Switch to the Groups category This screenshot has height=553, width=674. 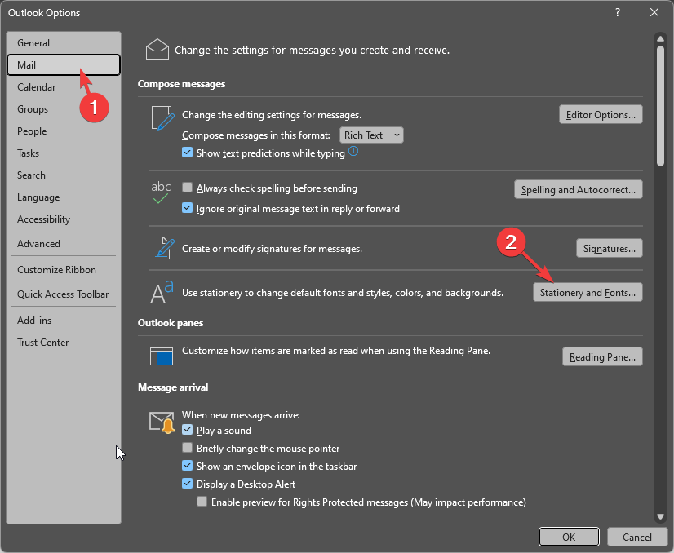(64, 109)
